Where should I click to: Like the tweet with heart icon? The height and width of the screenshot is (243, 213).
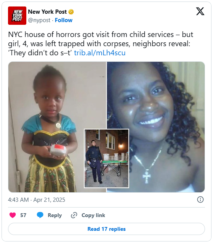tap(13, 215)
